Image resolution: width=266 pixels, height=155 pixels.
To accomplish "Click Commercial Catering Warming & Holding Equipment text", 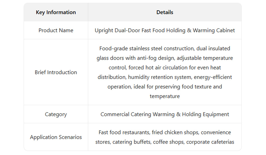I will (165, 114).
